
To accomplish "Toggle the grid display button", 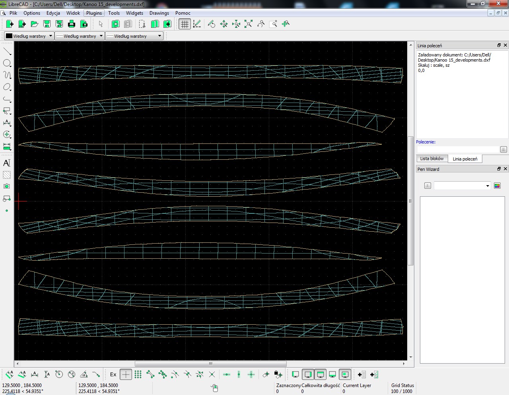I will coord(185,24).
